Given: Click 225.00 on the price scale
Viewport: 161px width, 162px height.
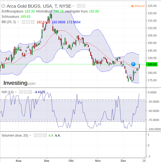Looking at the screenshot, I should click(152, 6).
